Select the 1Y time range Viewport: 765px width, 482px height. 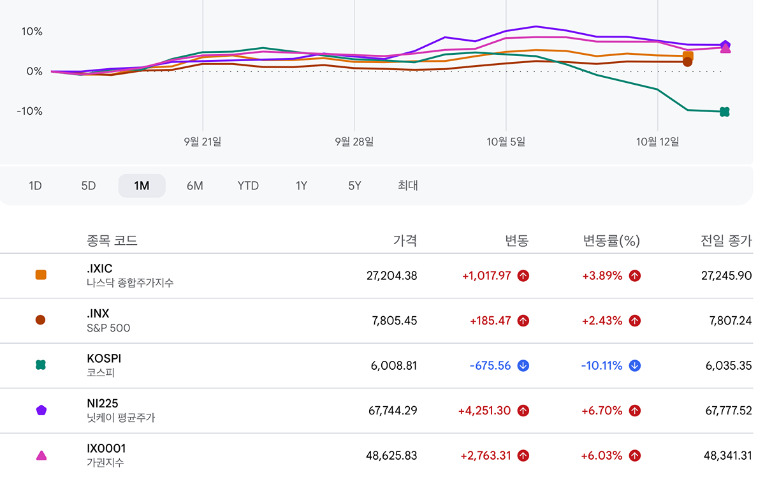(302, 186)
